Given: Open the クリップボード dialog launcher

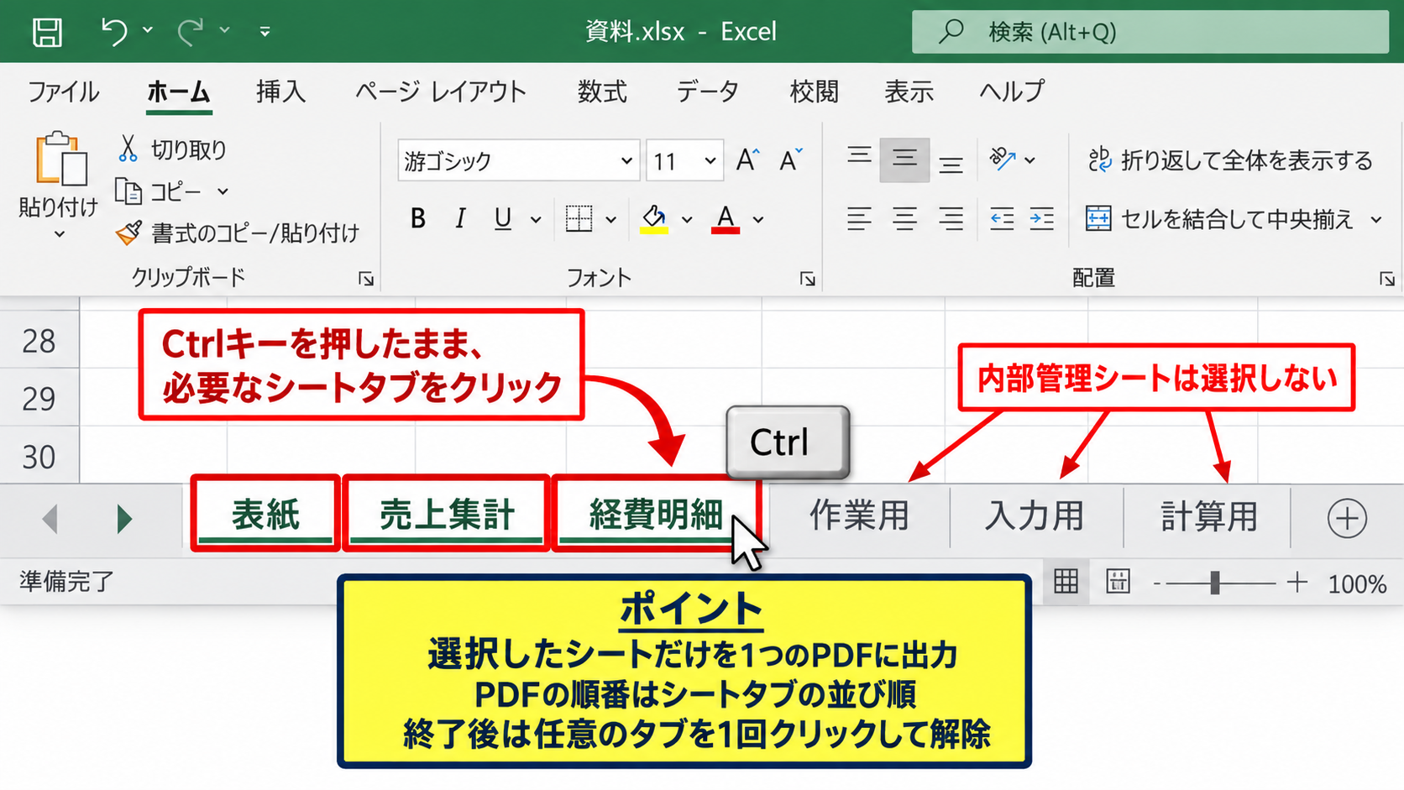Looking at the screenshot, I should pos(366,279).
